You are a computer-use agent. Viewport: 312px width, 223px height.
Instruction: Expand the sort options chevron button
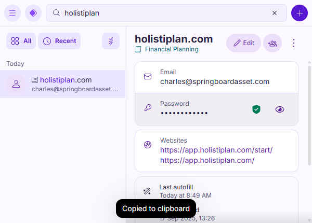coord(111,41)
